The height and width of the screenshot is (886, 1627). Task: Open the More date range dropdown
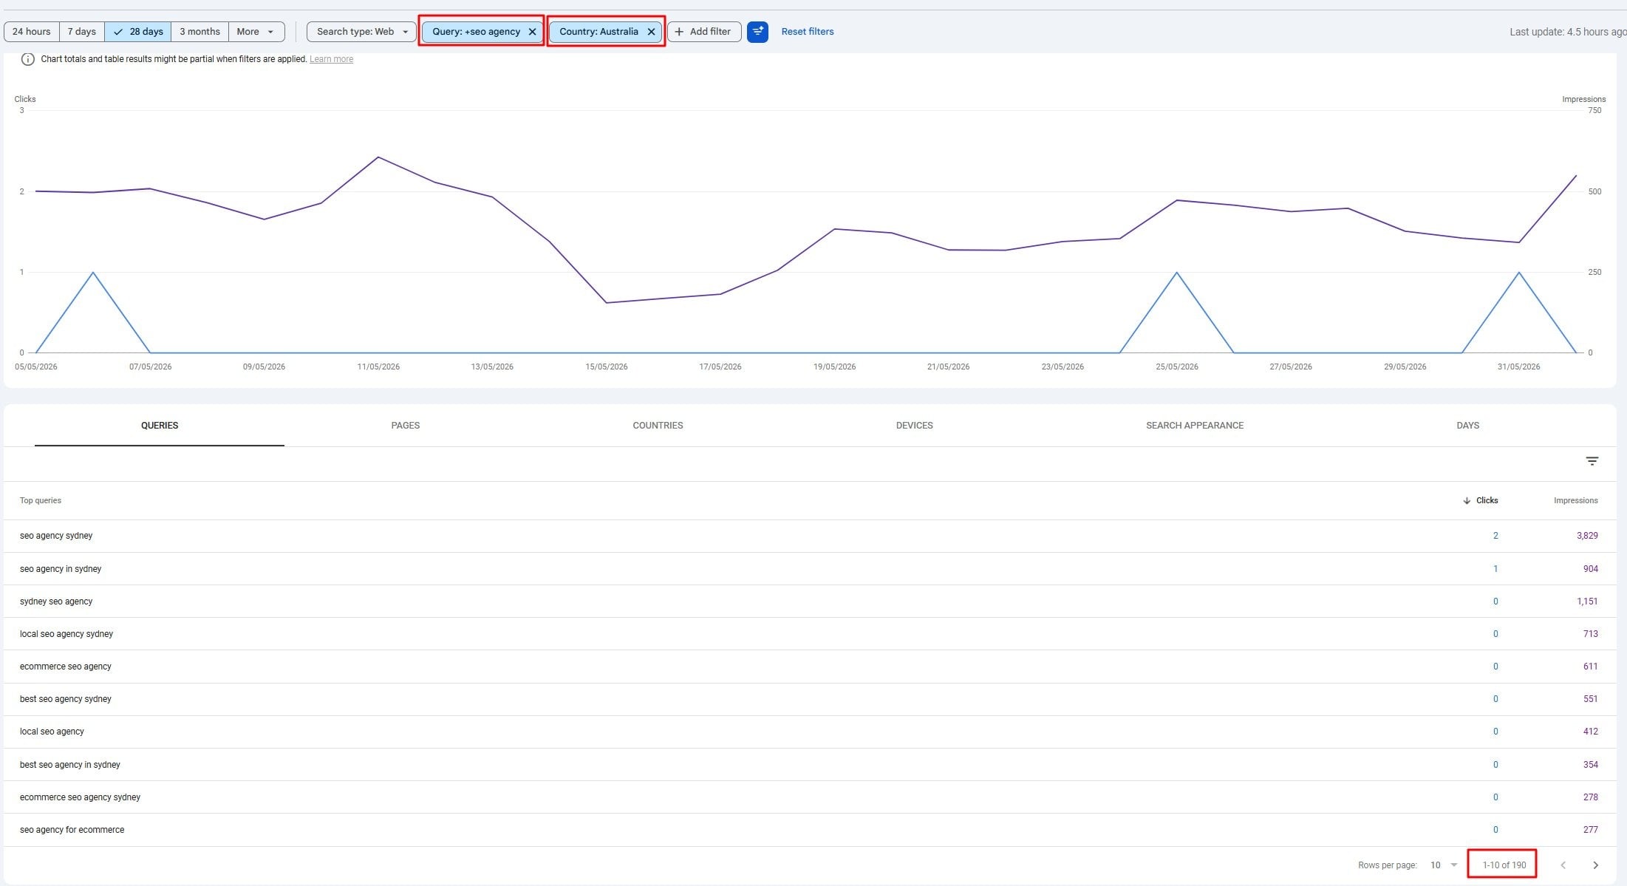point(256,32)
